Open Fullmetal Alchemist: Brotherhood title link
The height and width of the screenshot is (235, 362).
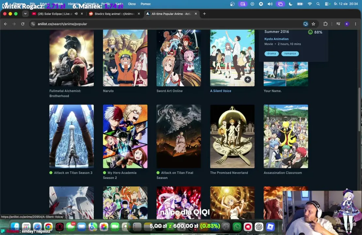65,93
